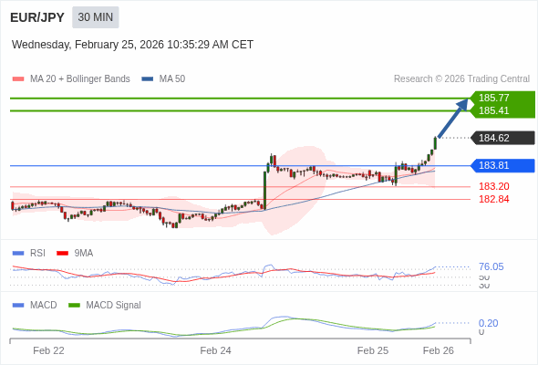Click the 183.81 pivot price tag
The height and width of the screenshot is (365, 538).
(x=502, y=165)
